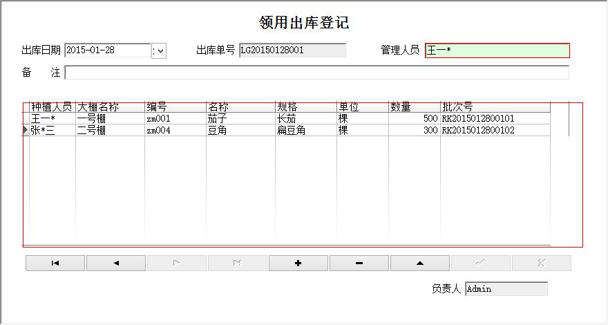Select row indicator arrow beside 张*三
The height and width of the screenshot is (325, 608).
pos(26,130)
